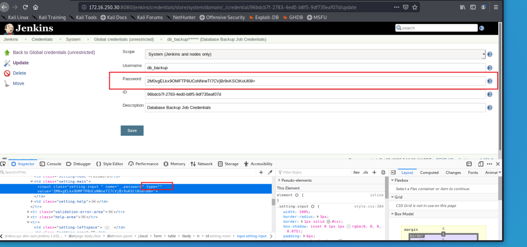527x247 pixels.
Task: Open the Exploit-DB bookmark
Action: [x=265, y=17]
